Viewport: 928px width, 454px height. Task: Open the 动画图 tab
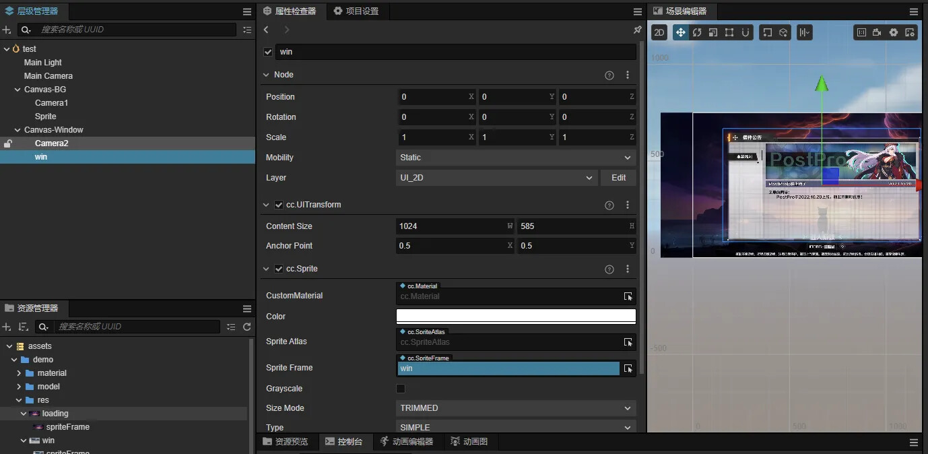pos(469,442)
